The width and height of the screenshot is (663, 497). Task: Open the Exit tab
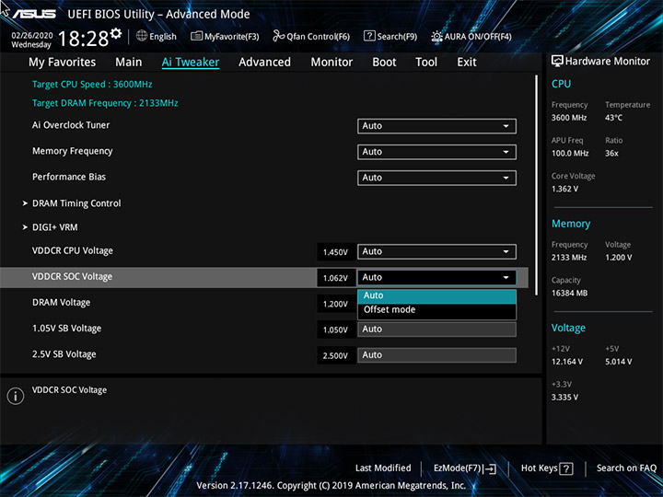click(466, 63)
